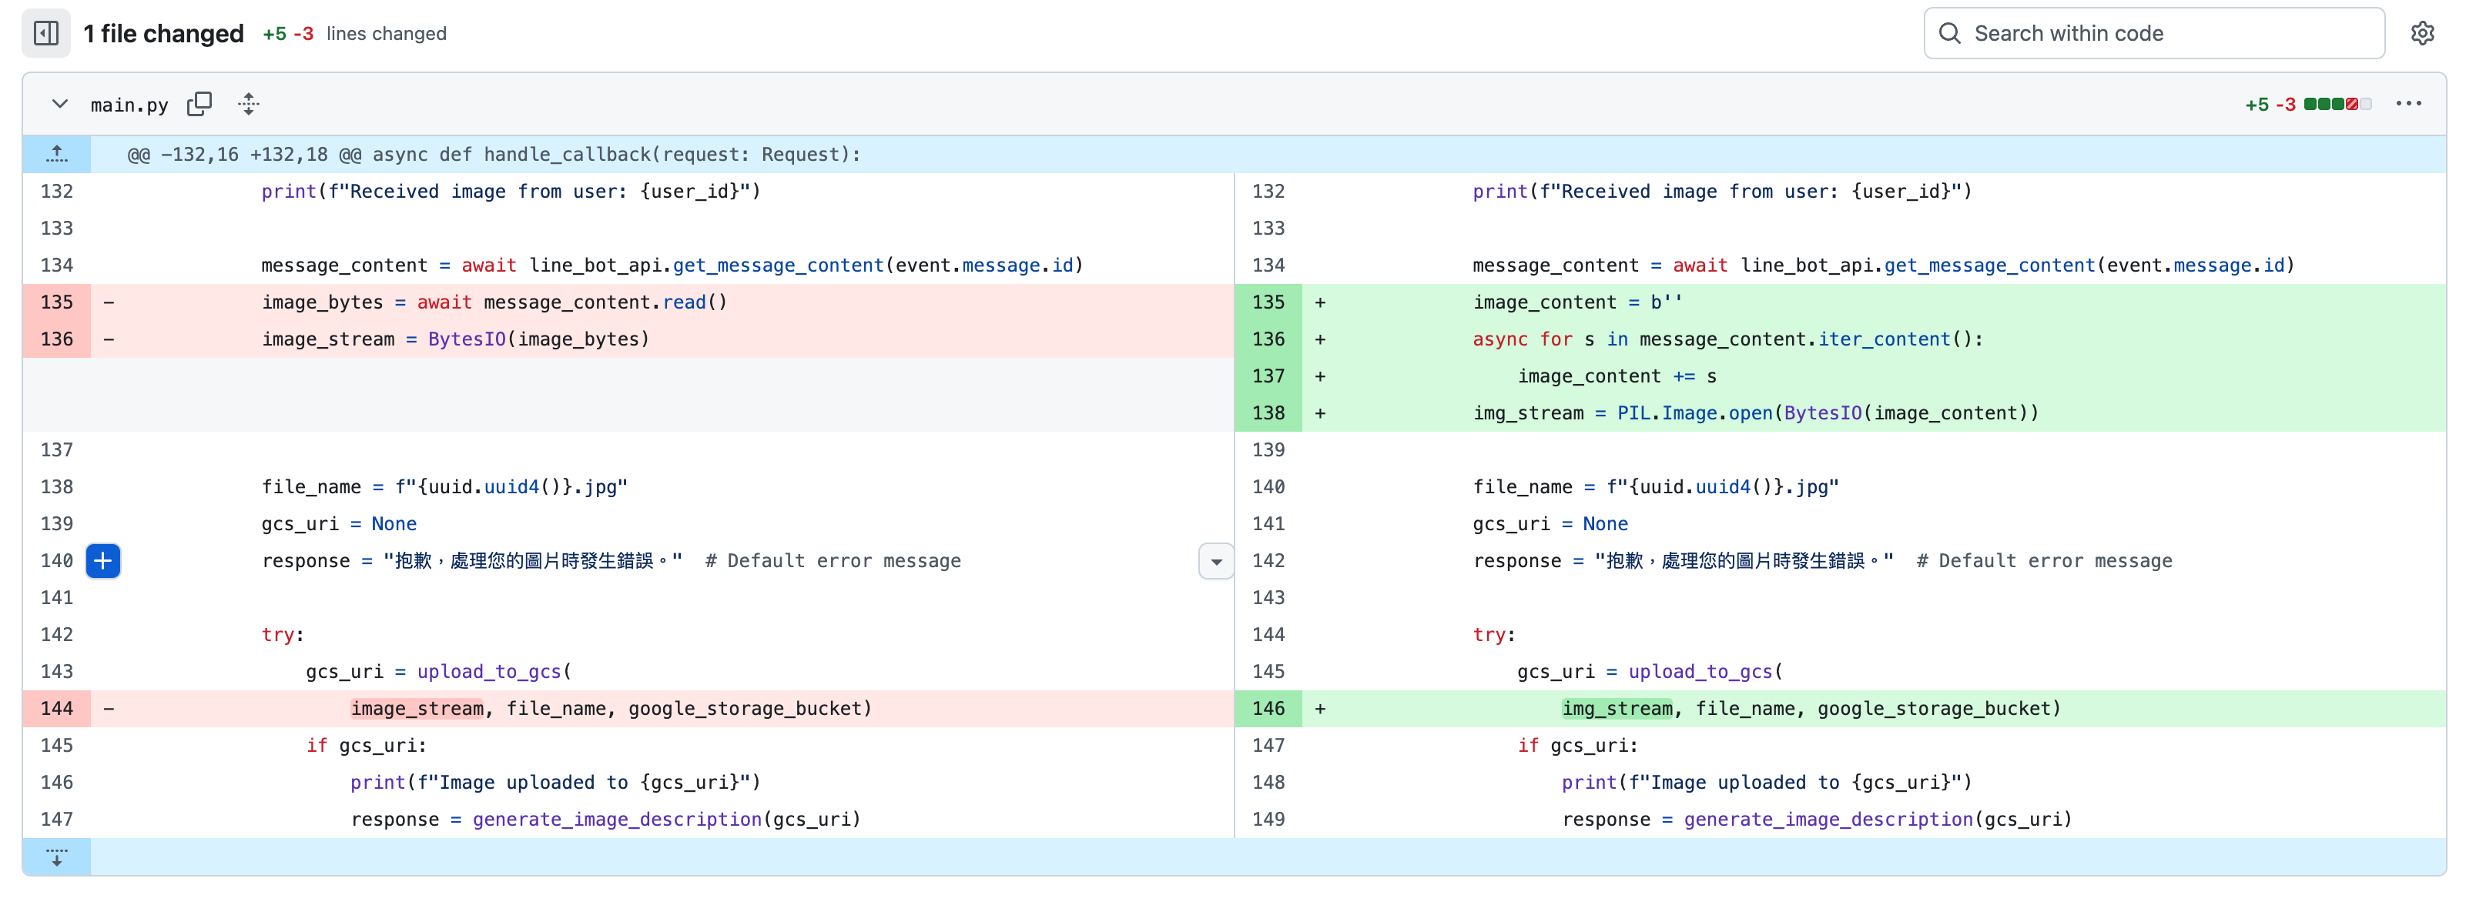Select removed line number 144
Screen dimensions: 2466x905
tap(56, 709)
